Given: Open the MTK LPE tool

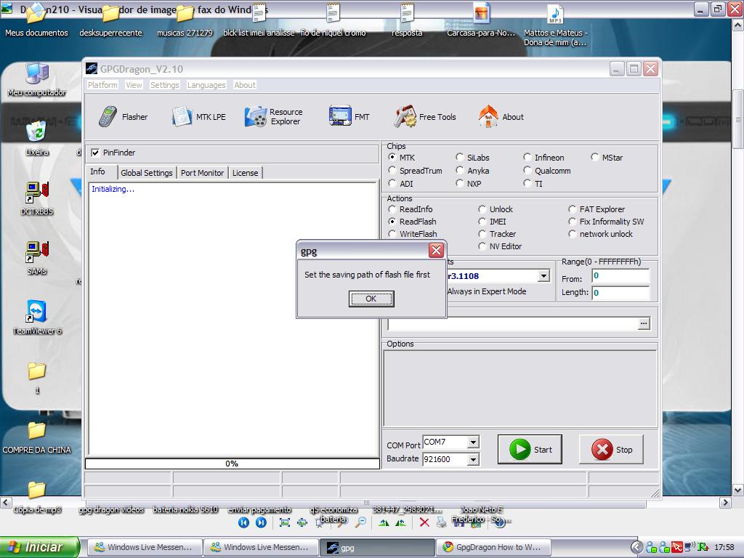Looking at the screenshot, I should 199,117.
